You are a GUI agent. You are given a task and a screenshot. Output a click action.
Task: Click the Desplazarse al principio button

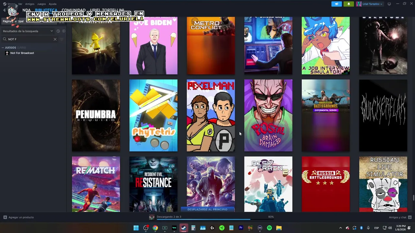click(207, 209)
